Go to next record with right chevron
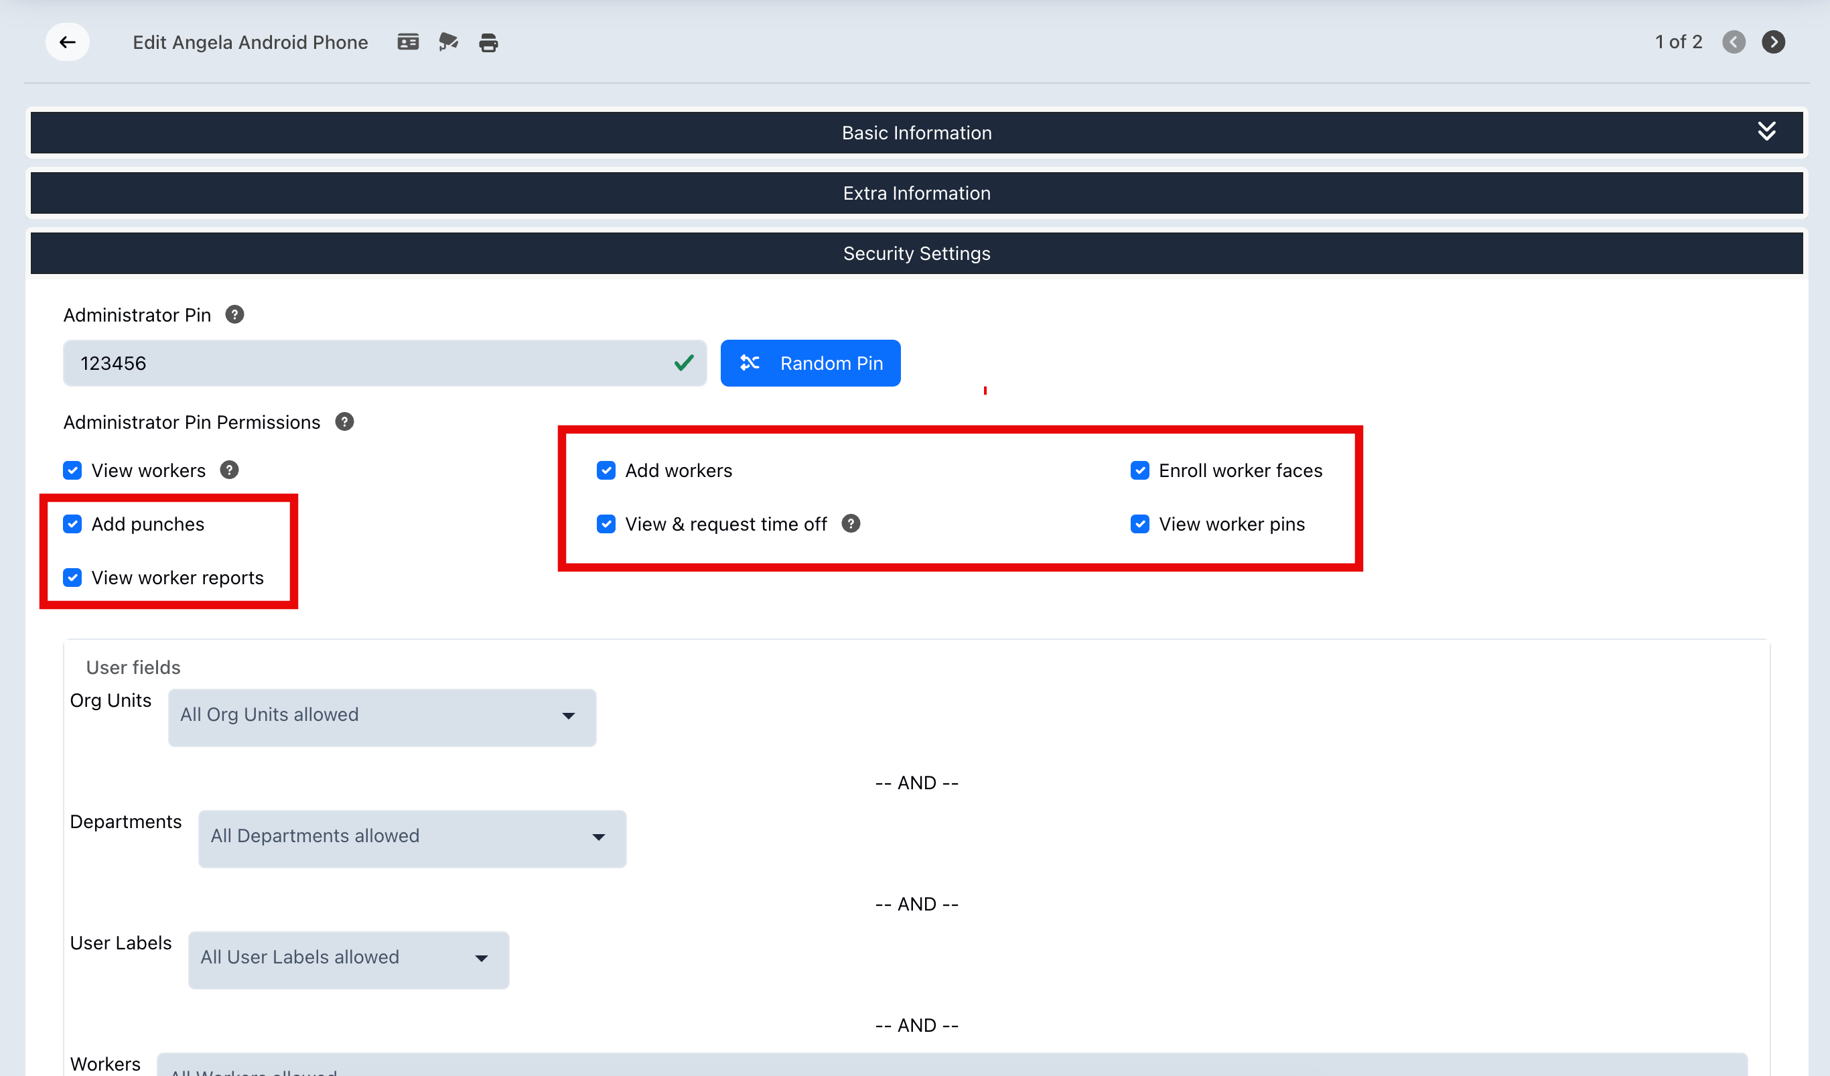 (1773, 42)
